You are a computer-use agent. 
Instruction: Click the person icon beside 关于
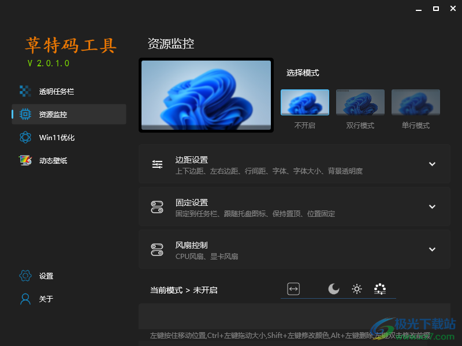(x=25, y=299)
